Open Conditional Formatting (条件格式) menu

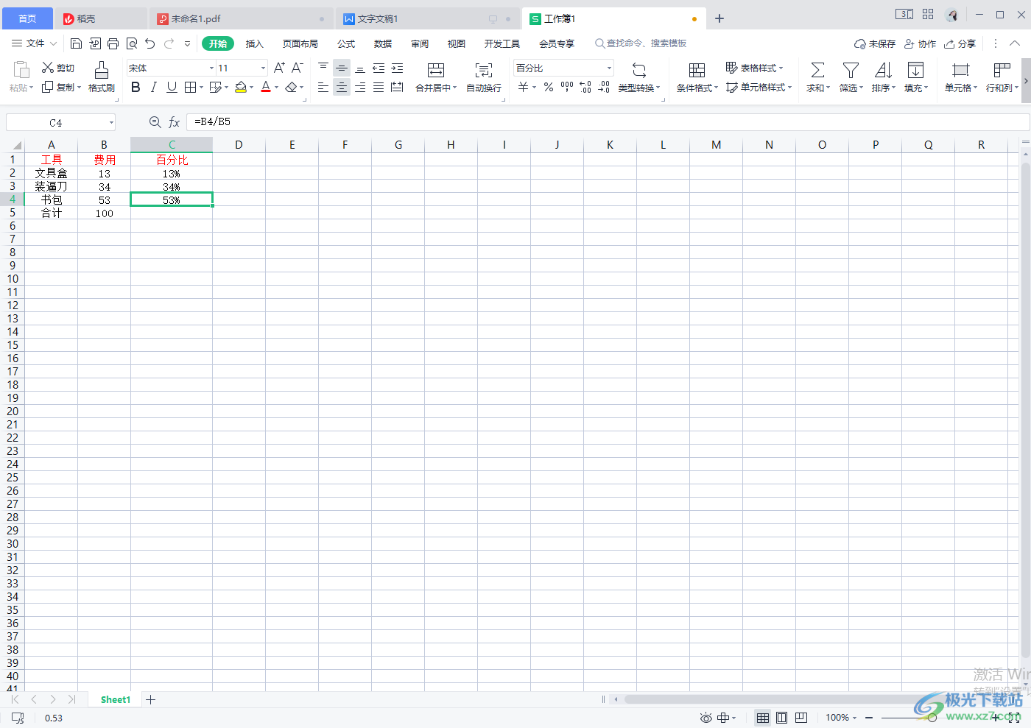(x=697, y=77)
